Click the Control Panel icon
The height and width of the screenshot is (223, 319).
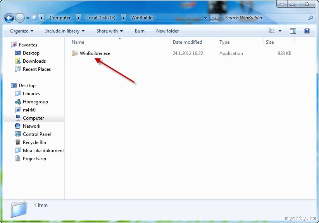pos(18,134)
